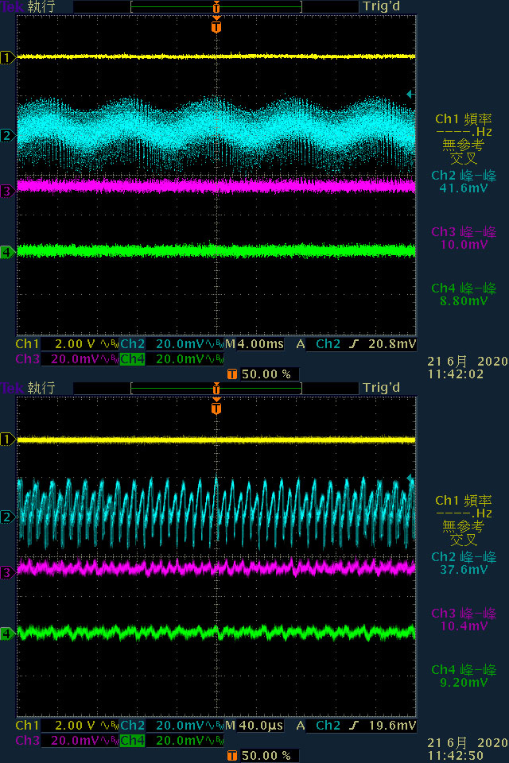The image size is (509, 763).
Task: Click the 執行 run status in the 11:42:50 capture
Action: 41,389
